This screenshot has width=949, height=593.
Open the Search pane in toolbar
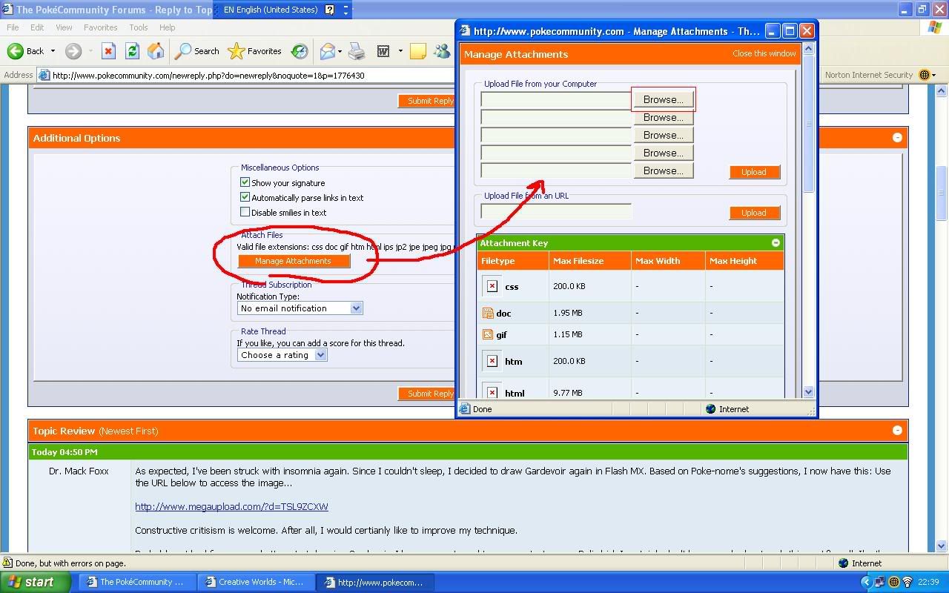(197, 51)
